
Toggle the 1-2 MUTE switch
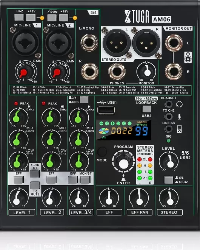click(35, 186)
